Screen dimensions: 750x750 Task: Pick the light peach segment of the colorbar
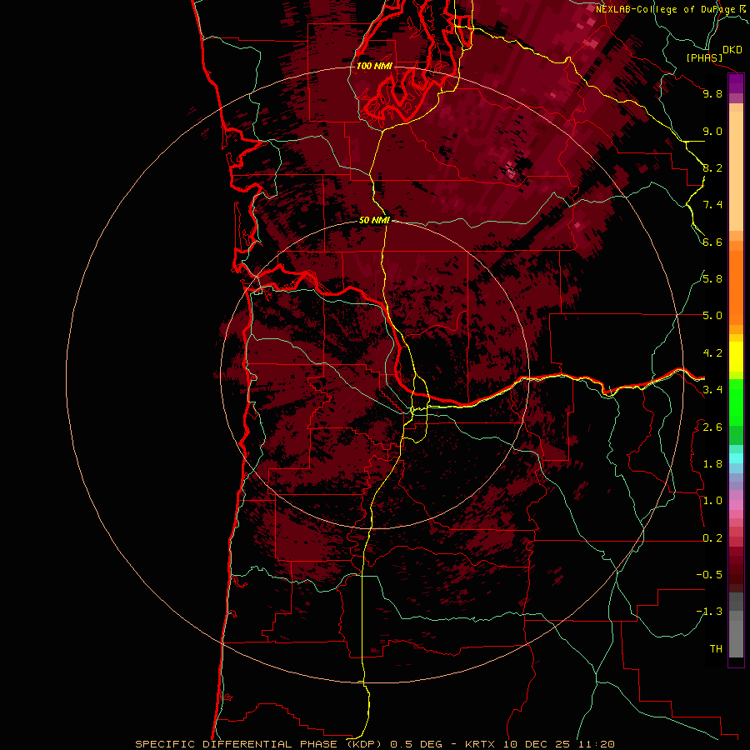click(736, 172)
